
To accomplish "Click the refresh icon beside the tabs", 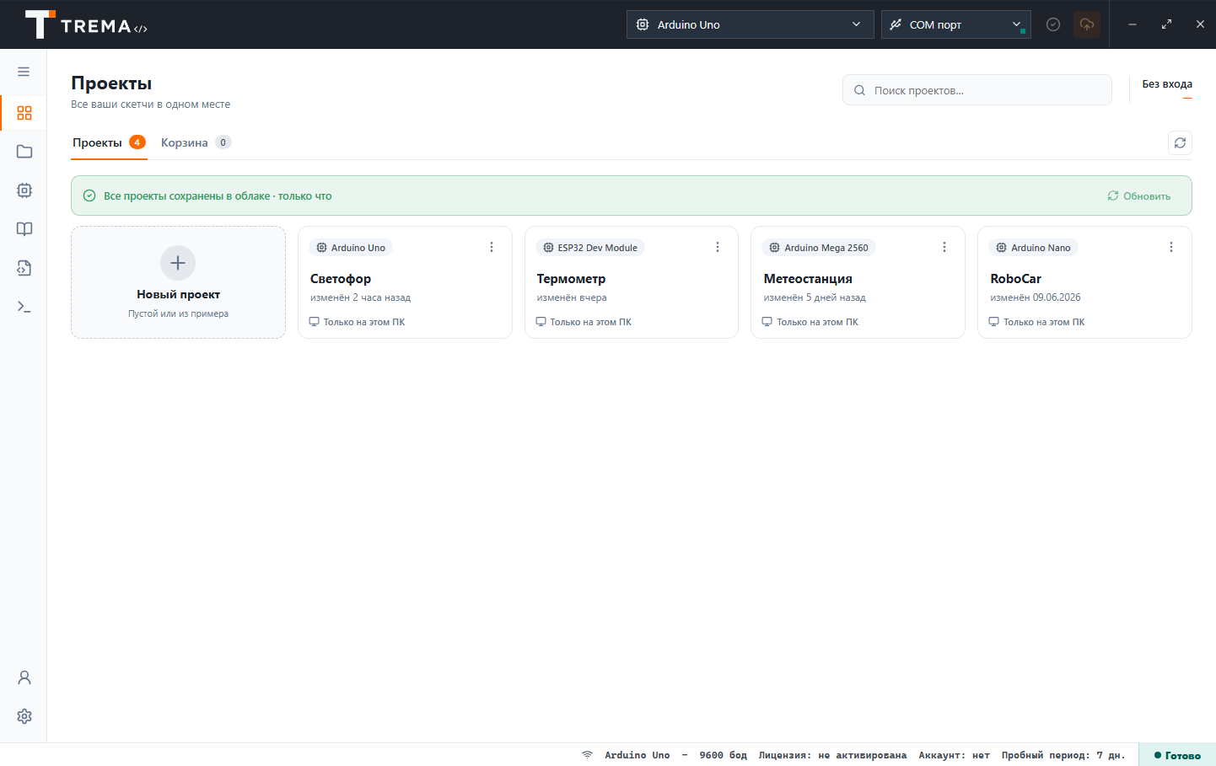I will 1180,143.
